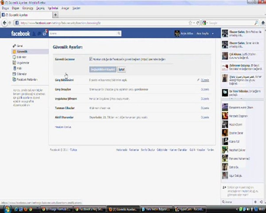Open the Yer İmleri menu

pos(53,8)
